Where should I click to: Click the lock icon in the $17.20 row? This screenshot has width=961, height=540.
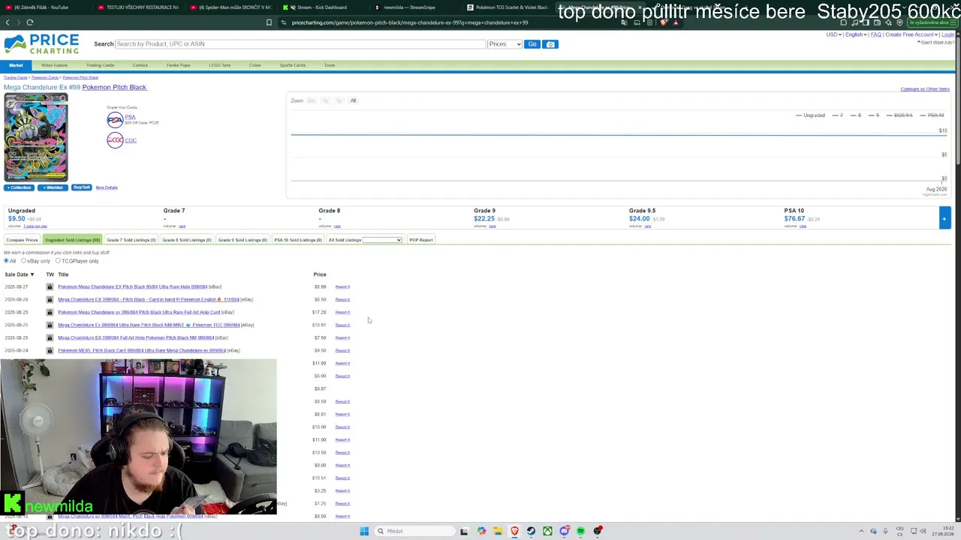click(50, 312)
